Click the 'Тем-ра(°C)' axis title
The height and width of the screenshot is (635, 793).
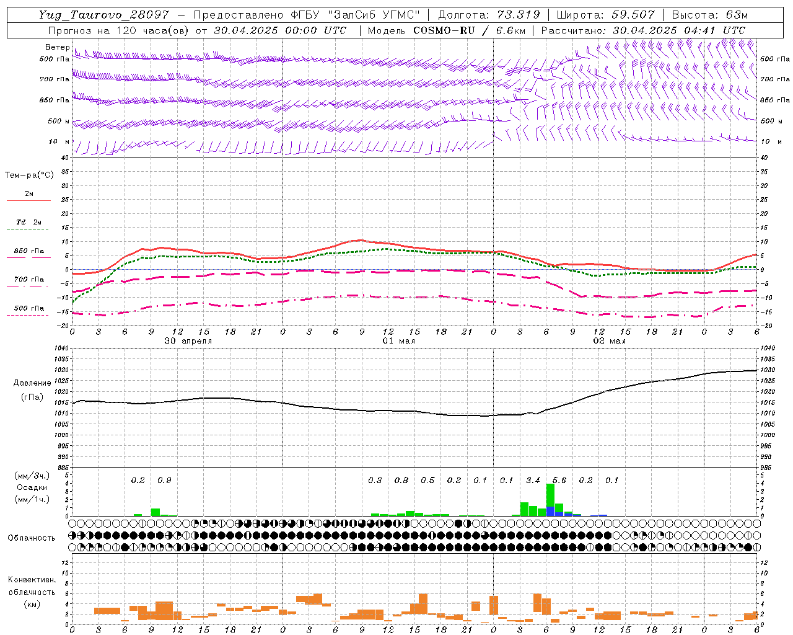29,175
